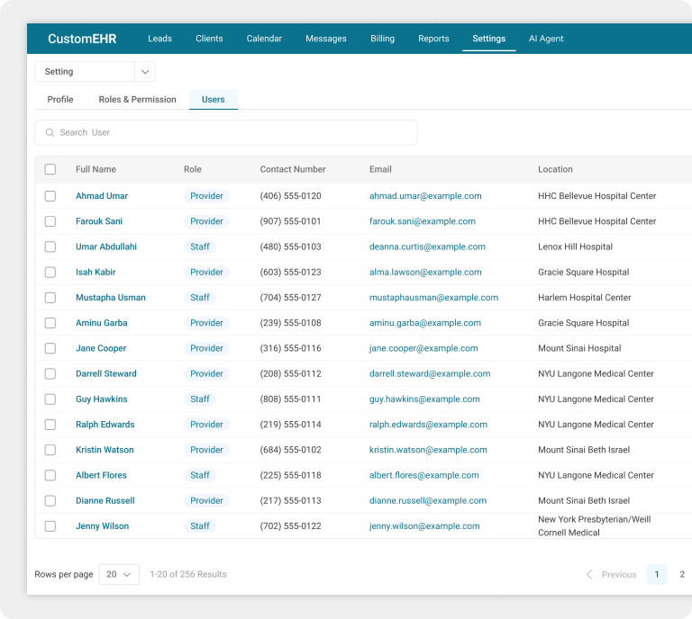Tick the checkbox next to Guy Hawkins
This screenshot has height=619, width=692.
tap(50, 399)
